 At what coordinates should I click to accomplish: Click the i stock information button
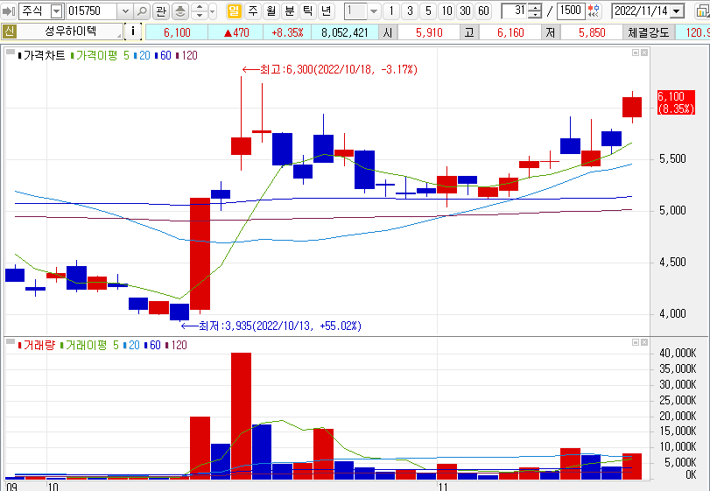coord(133,32)
